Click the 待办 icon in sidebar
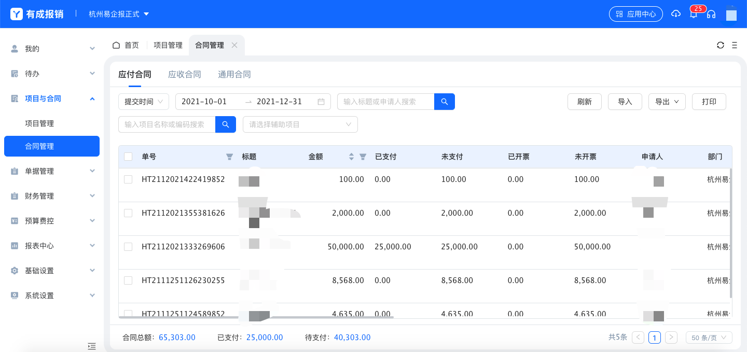 click(x=15, y=74)
